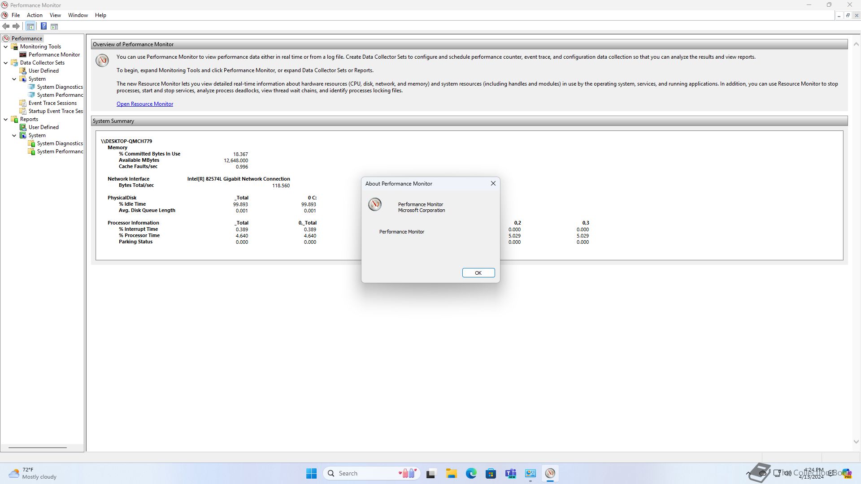Click the Bytes Total/sec value 118.560
This screenshot has height=484, width=861.
coord(281,186)
